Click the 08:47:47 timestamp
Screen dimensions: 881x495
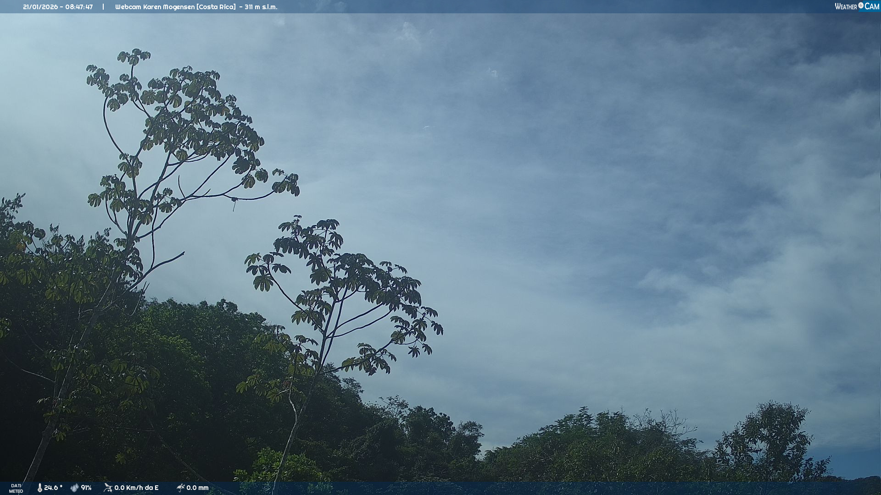79,7
